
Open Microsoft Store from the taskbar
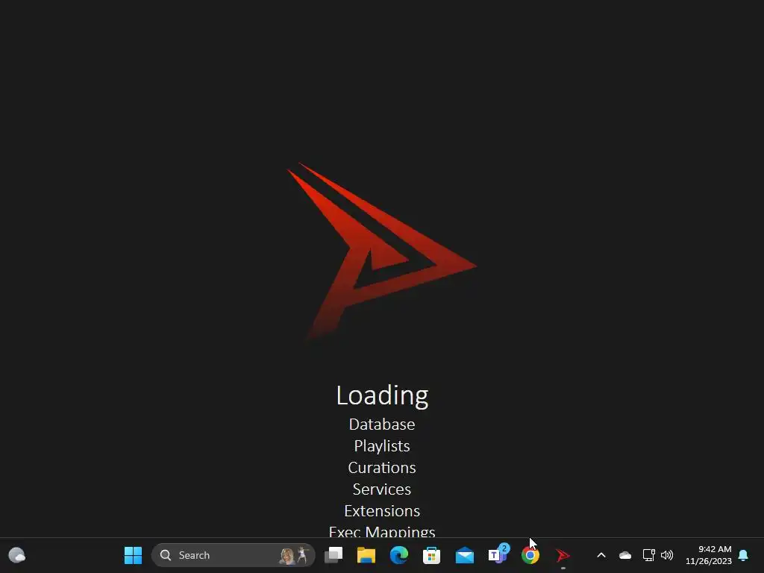pos(432,555)
